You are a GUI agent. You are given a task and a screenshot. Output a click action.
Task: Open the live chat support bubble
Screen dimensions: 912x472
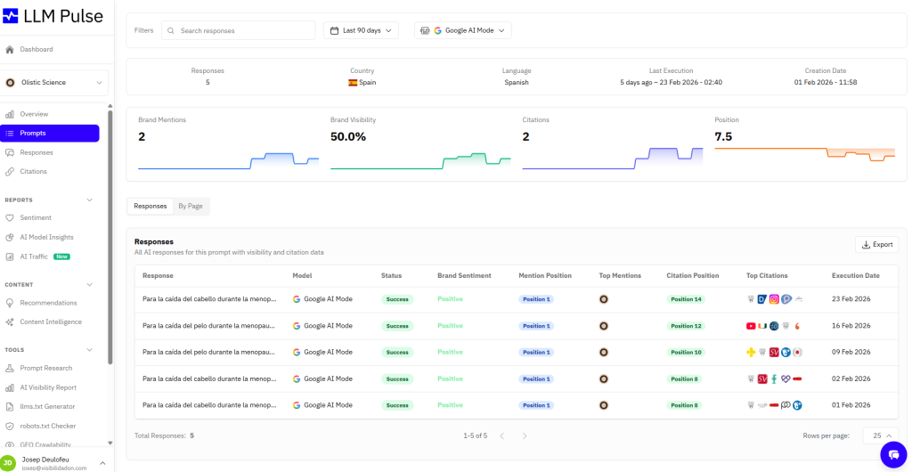click(892, 454)
